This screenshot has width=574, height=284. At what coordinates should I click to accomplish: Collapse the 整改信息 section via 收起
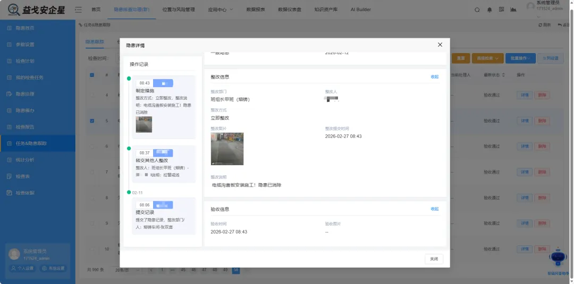tap(435, 77)
